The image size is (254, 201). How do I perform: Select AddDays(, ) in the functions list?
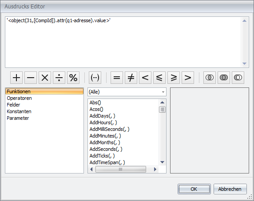click(102, 116)
